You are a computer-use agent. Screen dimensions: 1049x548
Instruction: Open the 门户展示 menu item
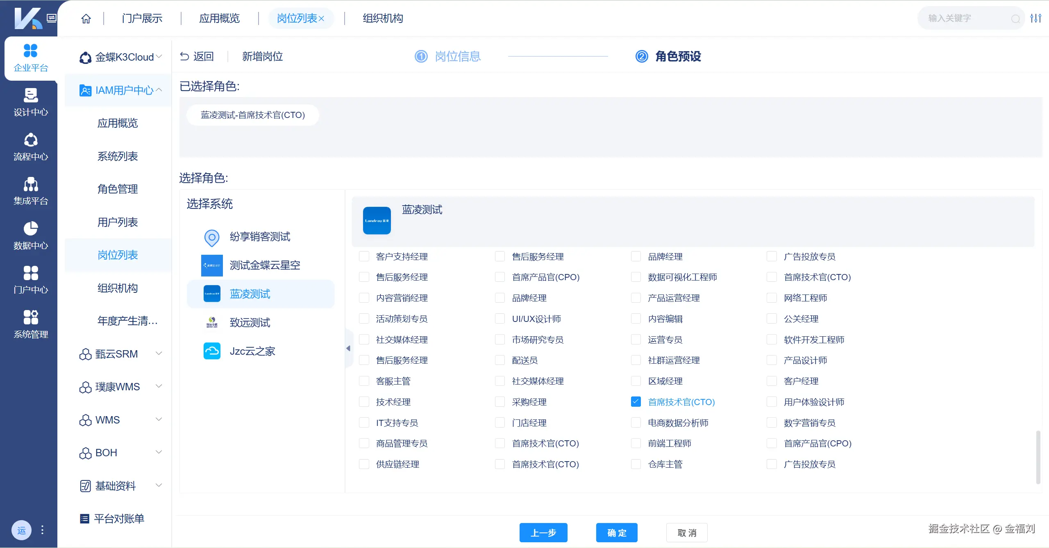coord(141,18)
